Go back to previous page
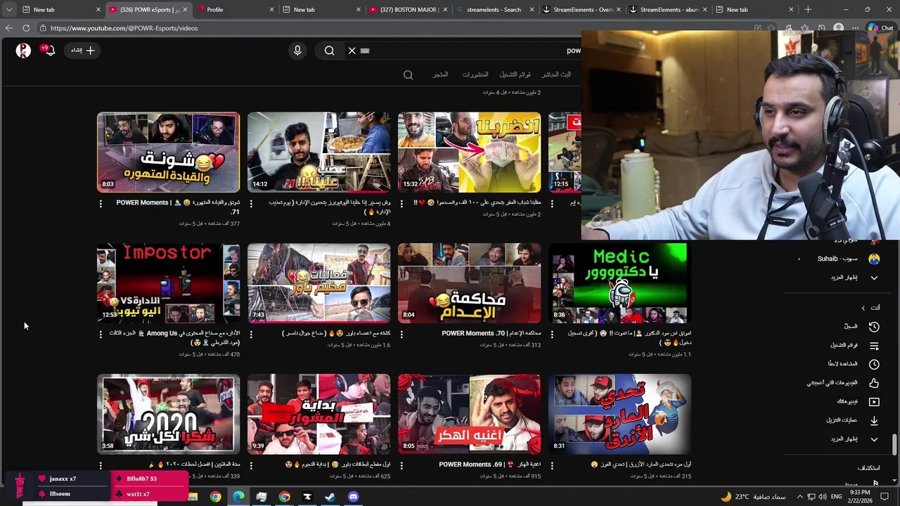 click(8, 28)
